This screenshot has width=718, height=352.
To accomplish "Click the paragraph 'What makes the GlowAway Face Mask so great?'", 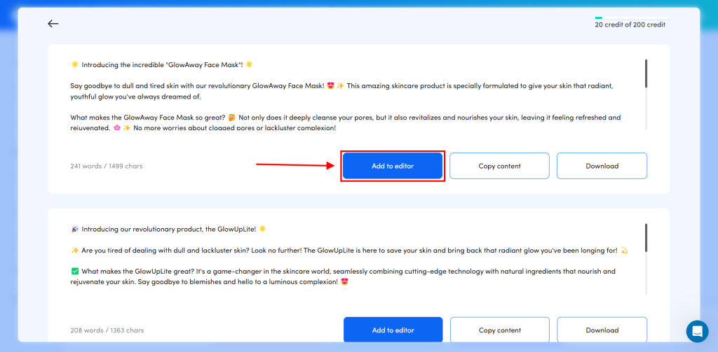I will tap(345, 122).
